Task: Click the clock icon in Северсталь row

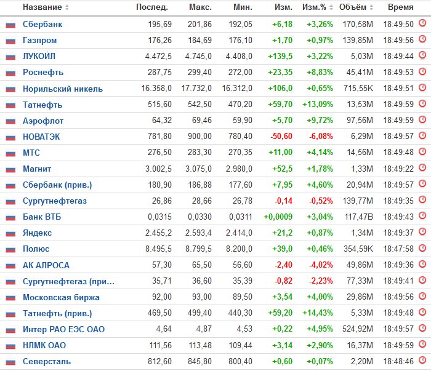Action: [x=422, y=361]
